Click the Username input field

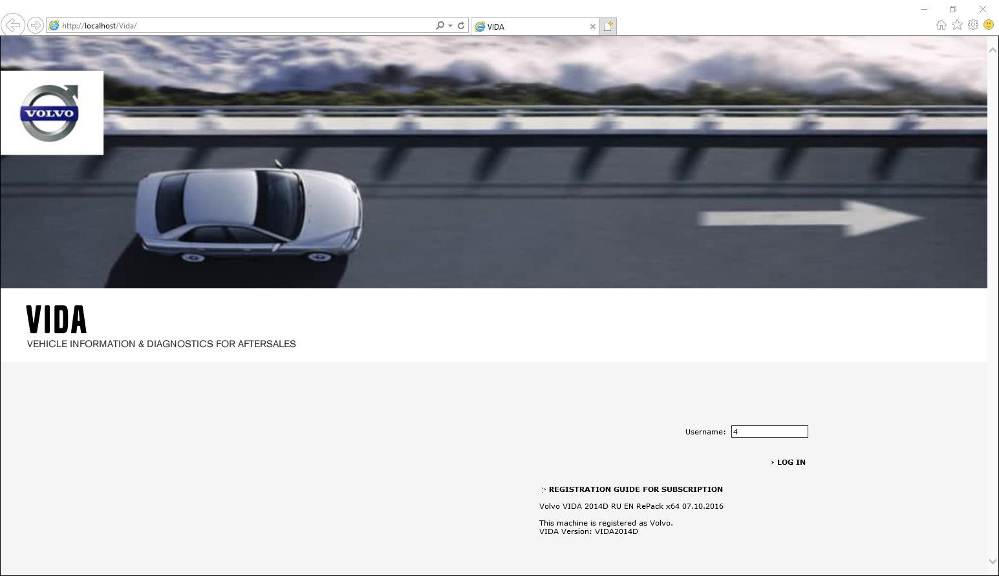coord(769,432)
